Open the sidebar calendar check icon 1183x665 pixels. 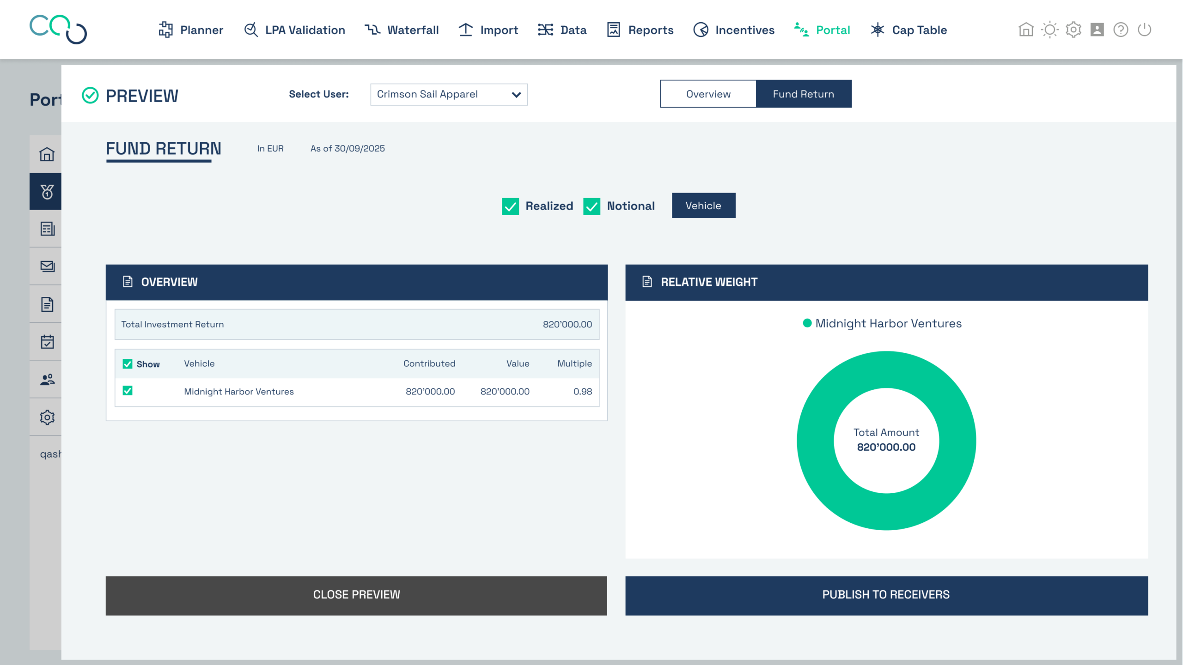(47, 342)
